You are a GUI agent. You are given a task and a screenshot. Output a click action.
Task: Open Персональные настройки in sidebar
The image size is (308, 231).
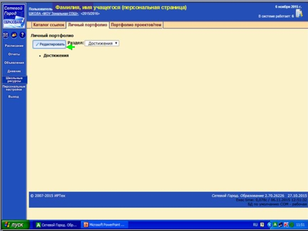click(14, 88)
